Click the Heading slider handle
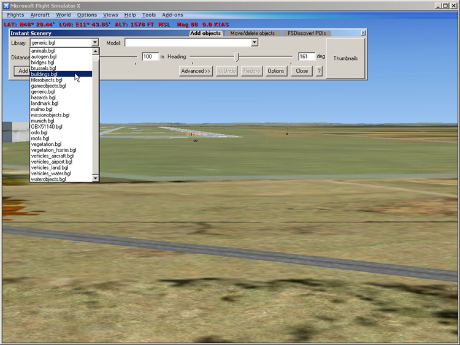The image size is (460, 345). [x=237, y=57]
